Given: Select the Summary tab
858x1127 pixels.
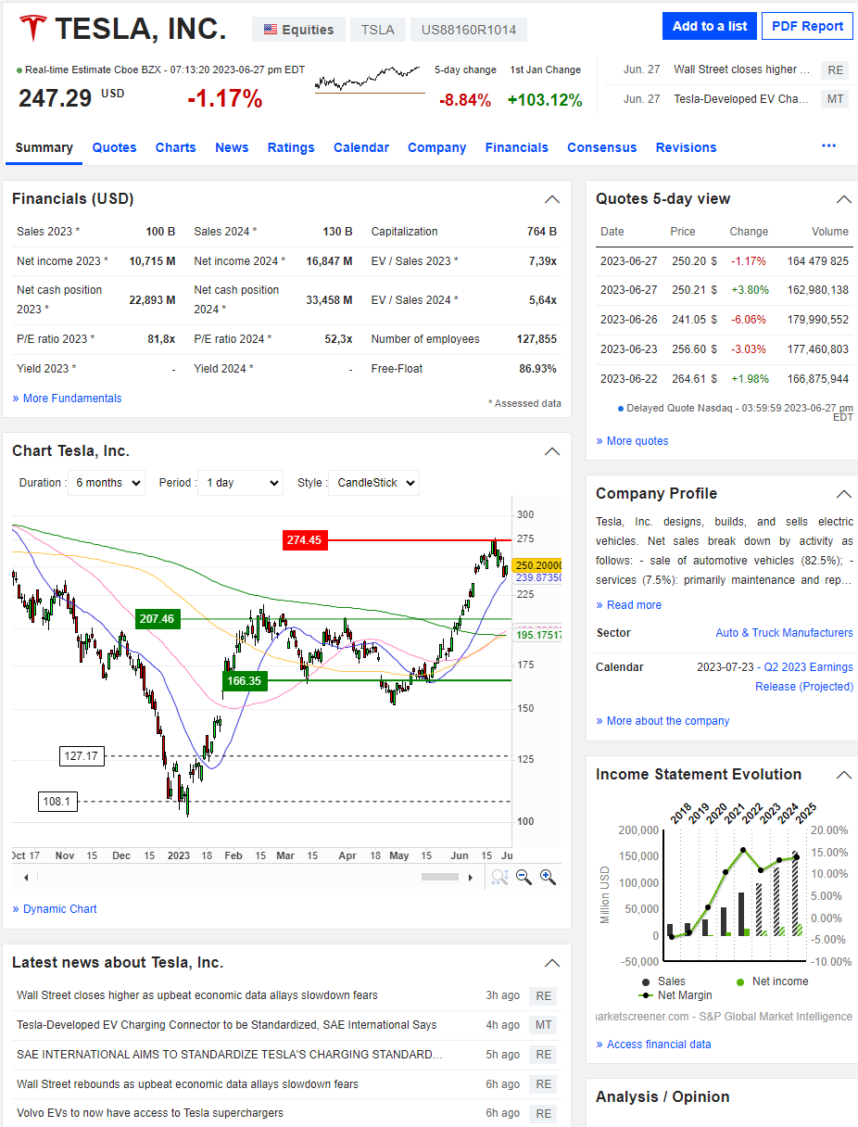Looking at the screenshot, I should click(44, 147).
